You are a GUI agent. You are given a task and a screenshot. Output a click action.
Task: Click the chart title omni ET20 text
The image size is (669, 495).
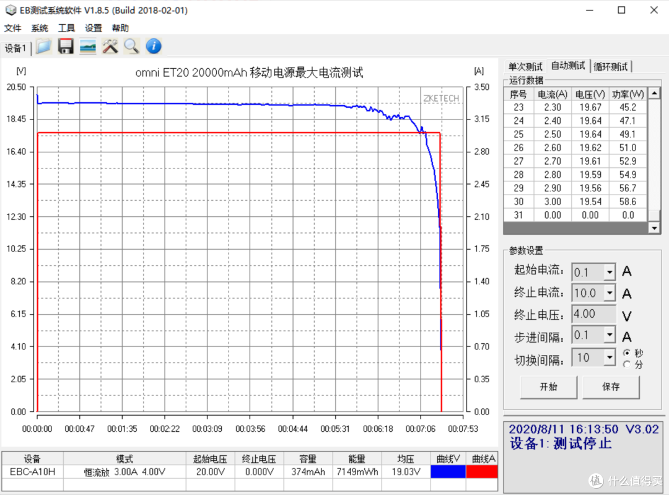[x=249, y=72]
